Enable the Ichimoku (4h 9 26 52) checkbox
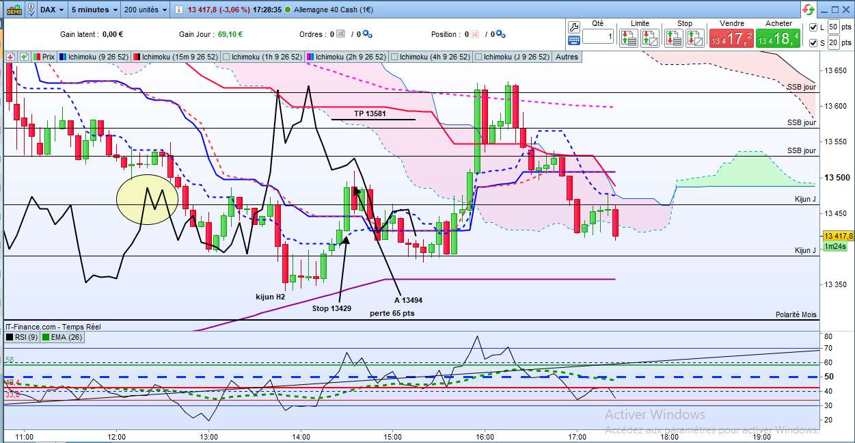This screenshot has height=443, width=855. pyautogui.click(x=395, y=57)
